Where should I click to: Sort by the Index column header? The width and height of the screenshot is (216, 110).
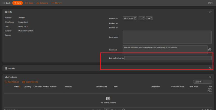coord(16,87)
